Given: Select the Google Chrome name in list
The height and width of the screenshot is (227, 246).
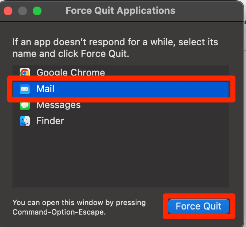Looking at the screenshot, I should coord(71,72).
